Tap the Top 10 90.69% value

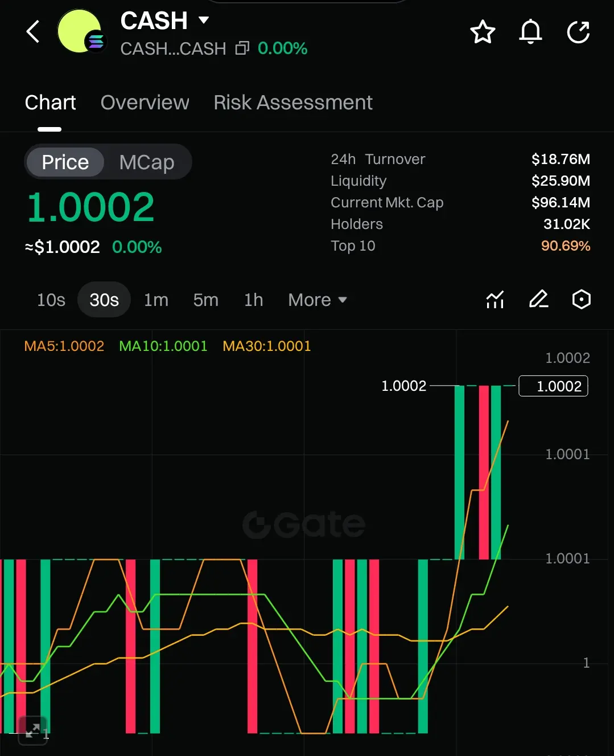566,246
